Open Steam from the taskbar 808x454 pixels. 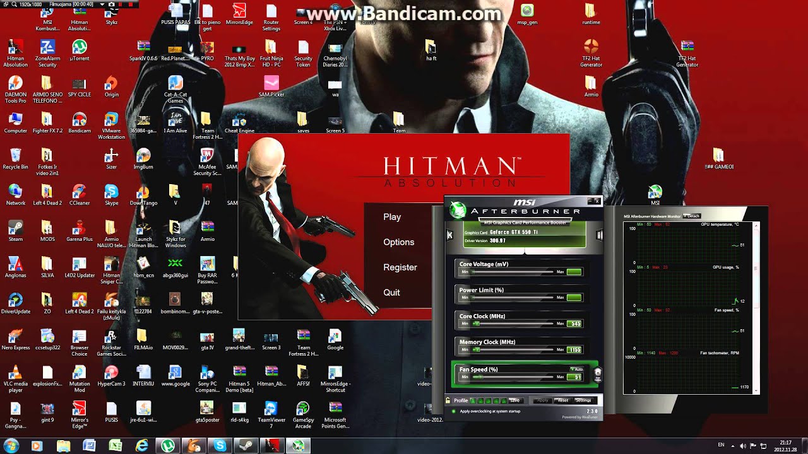246,446
